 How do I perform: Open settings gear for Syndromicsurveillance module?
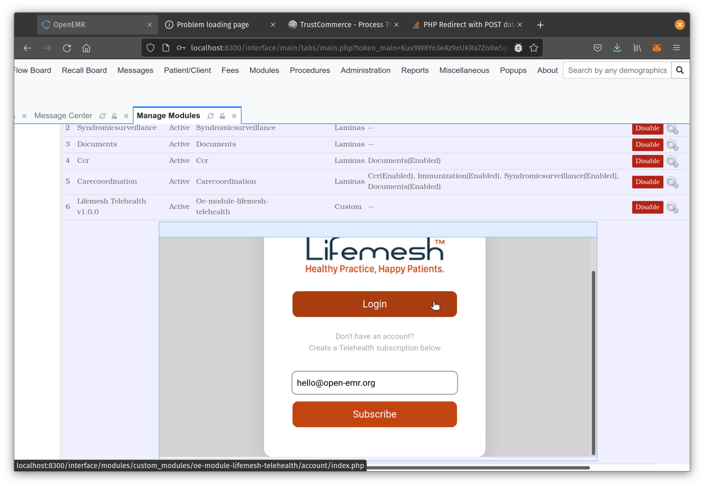pyautogui.click(x=672, y=129)
